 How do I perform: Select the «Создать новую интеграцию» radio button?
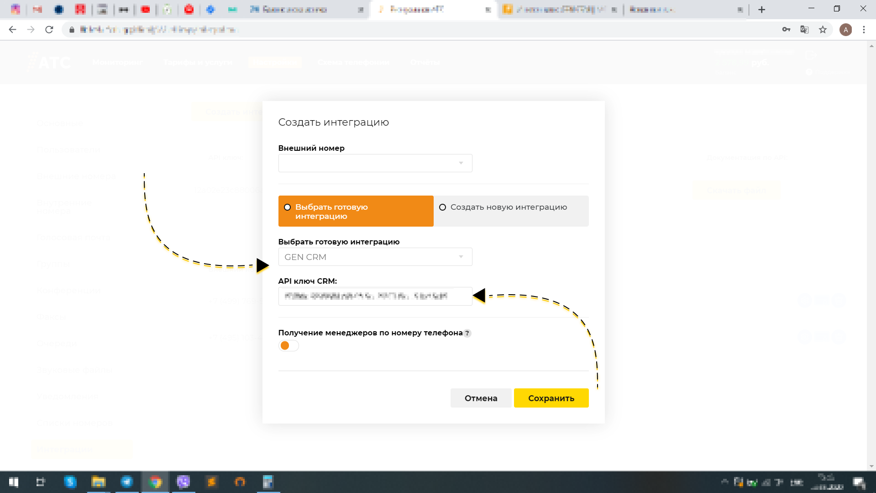click(442, 207)
